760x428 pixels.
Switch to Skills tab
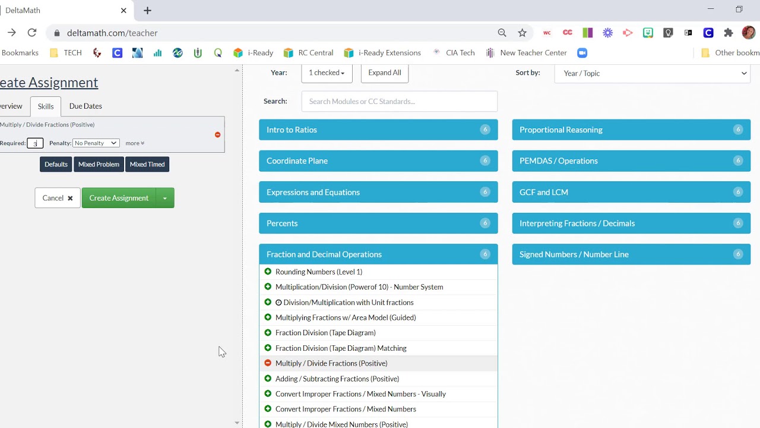coord(46,106)
